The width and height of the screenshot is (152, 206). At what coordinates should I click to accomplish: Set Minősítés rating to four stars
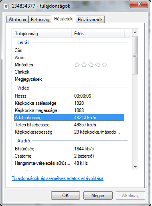click(x=97, y=65)
